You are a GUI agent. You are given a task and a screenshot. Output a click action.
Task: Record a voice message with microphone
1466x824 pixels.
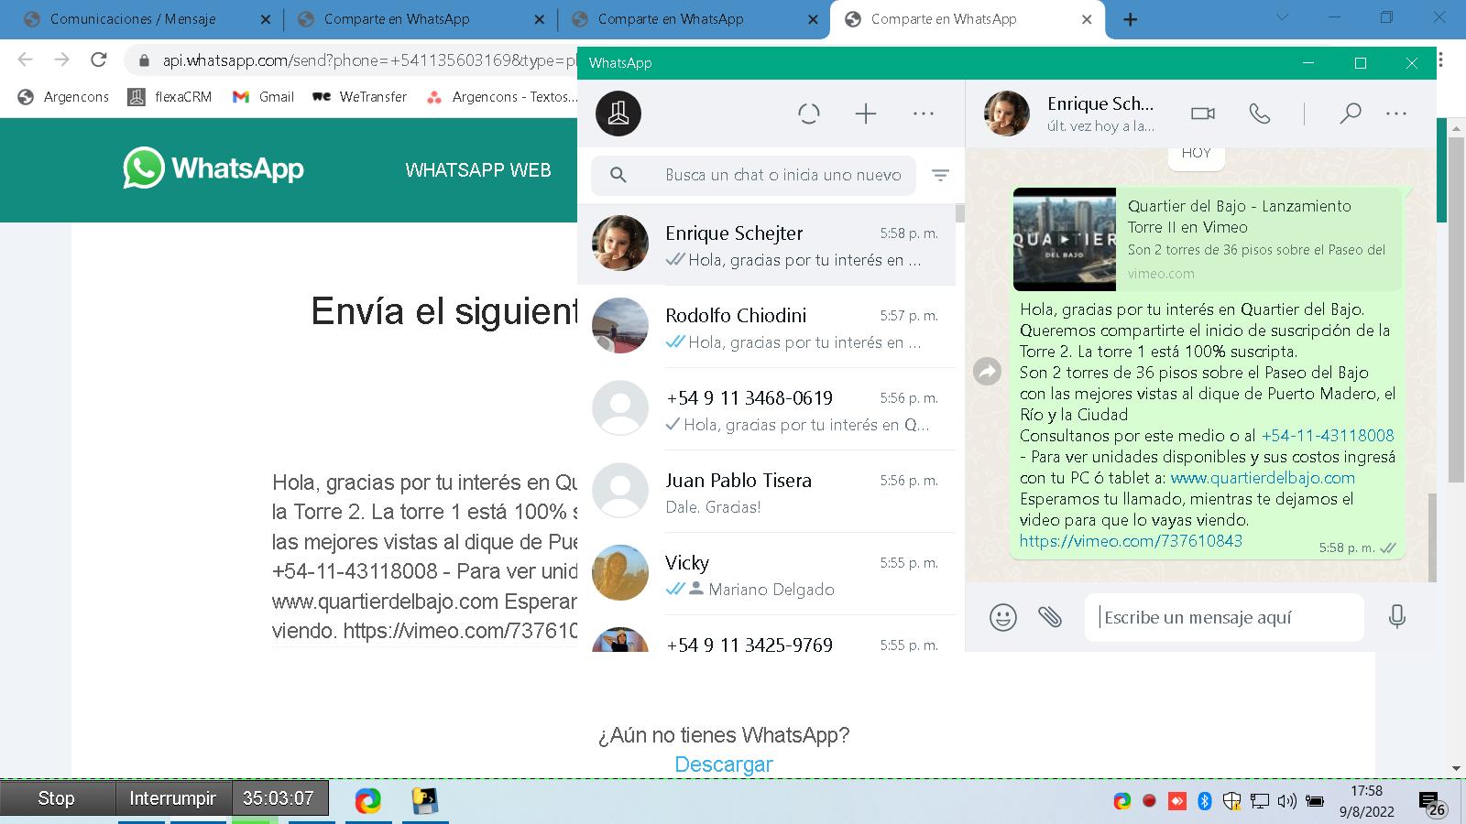[1396, 616]
